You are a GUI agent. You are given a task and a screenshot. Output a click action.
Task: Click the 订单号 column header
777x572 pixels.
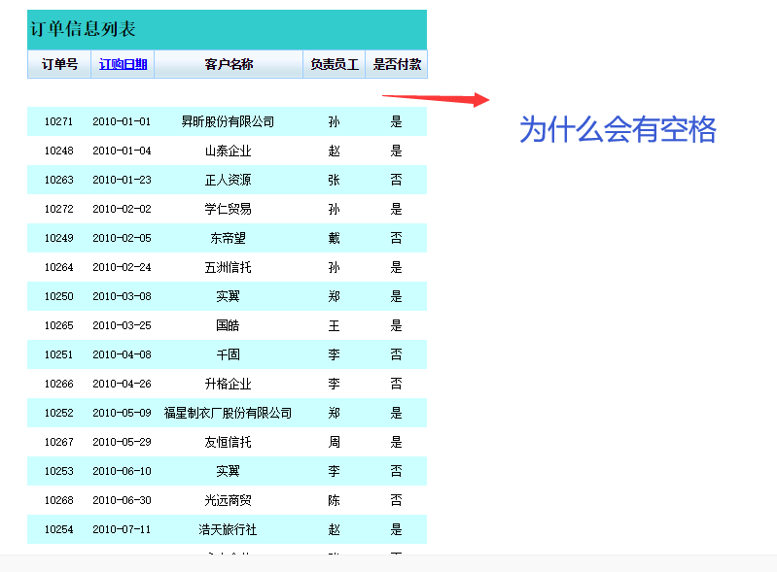coord(59,64)
